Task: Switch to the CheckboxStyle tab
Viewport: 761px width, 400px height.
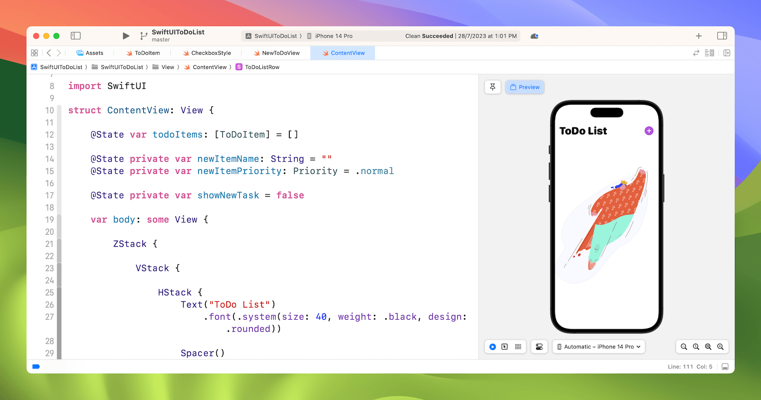Action: [x=207, y=53]
